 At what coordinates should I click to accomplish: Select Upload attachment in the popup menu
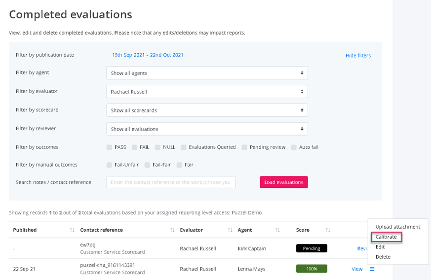(397, 227)
